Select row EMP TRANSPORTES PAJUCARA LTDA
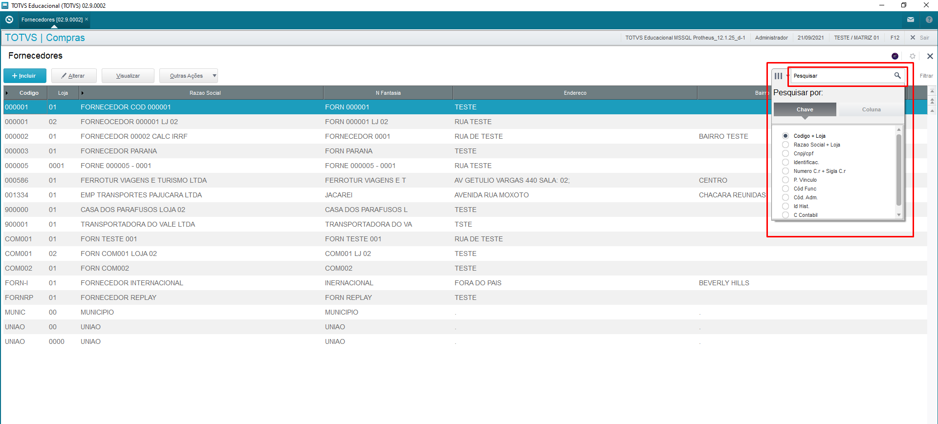The width and height of the screenshot is (938, 424). pyautogui.click(x=465, y=195)
